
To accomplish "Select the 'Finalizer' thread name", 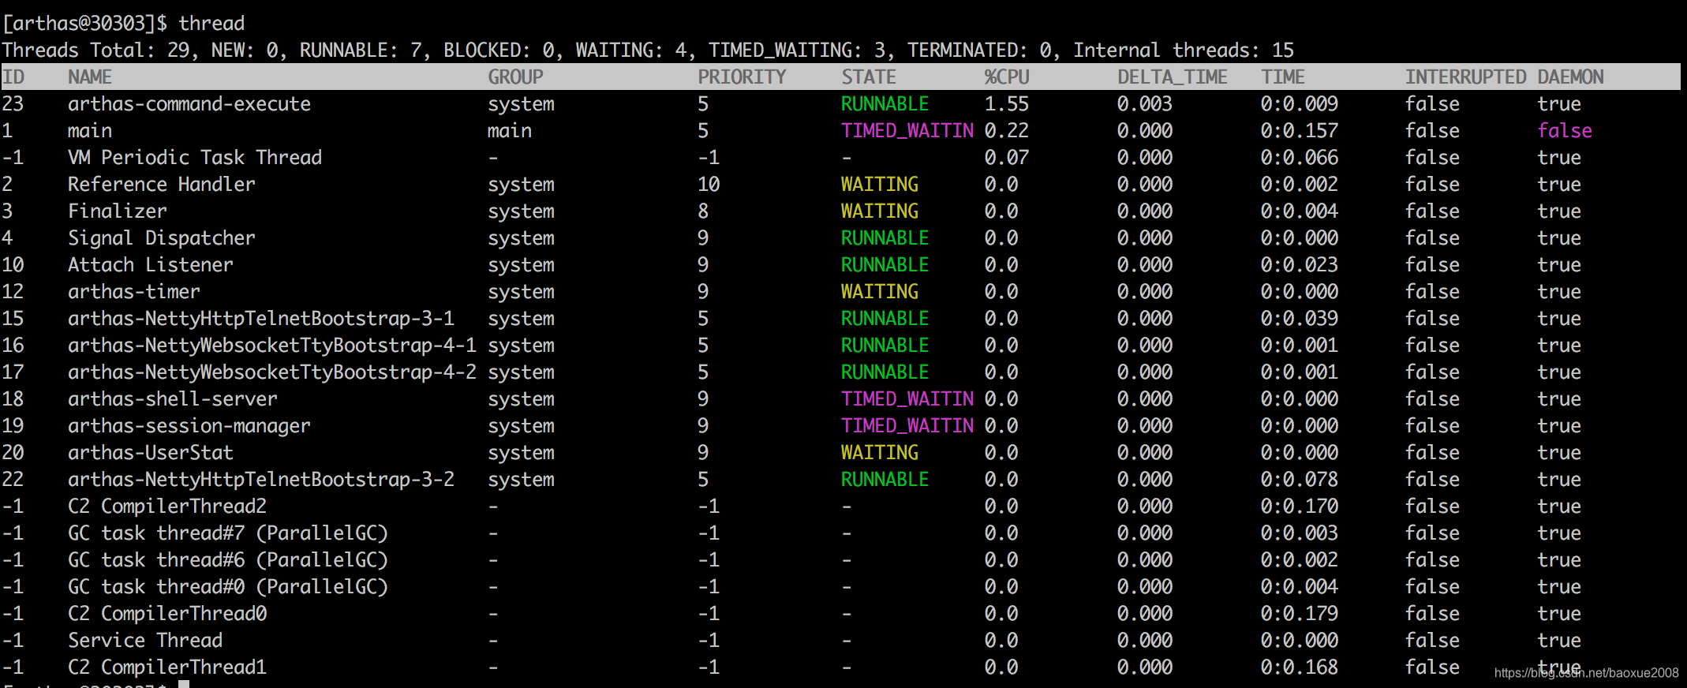I will coord(118,211).
